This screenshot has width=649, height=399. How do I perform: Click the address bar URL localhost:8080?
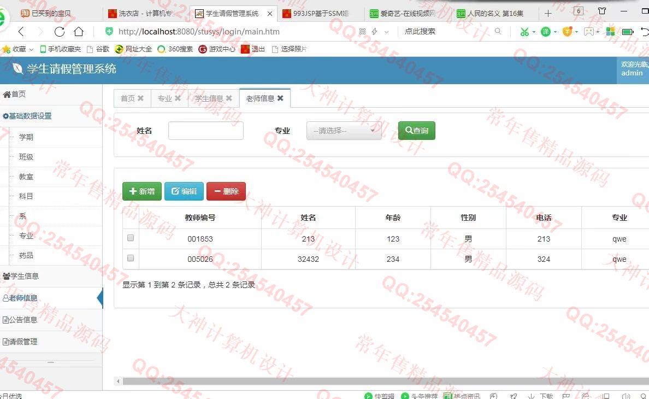pyautogui.click(x=199, y=32)
